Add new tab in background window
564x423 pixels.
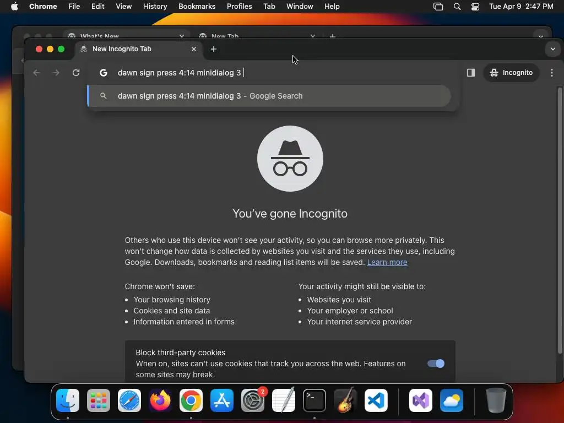click(x=333, y=36)
